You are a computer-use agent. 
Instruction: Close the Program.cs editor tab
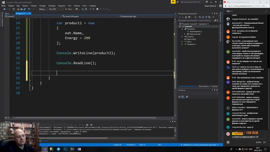click(x=30, y=14)
